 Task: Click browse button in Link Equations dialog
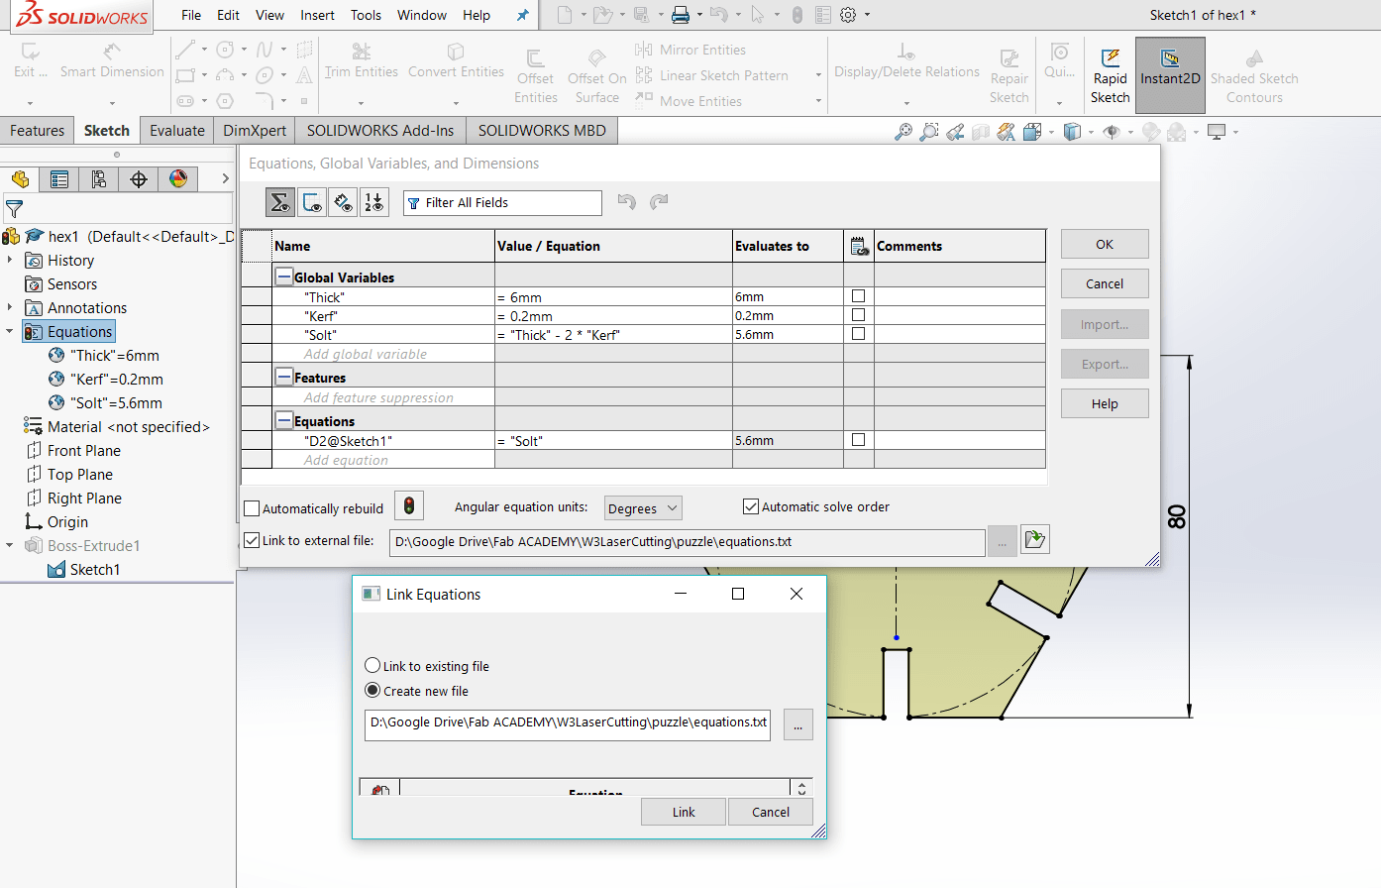tap(797, 724)
